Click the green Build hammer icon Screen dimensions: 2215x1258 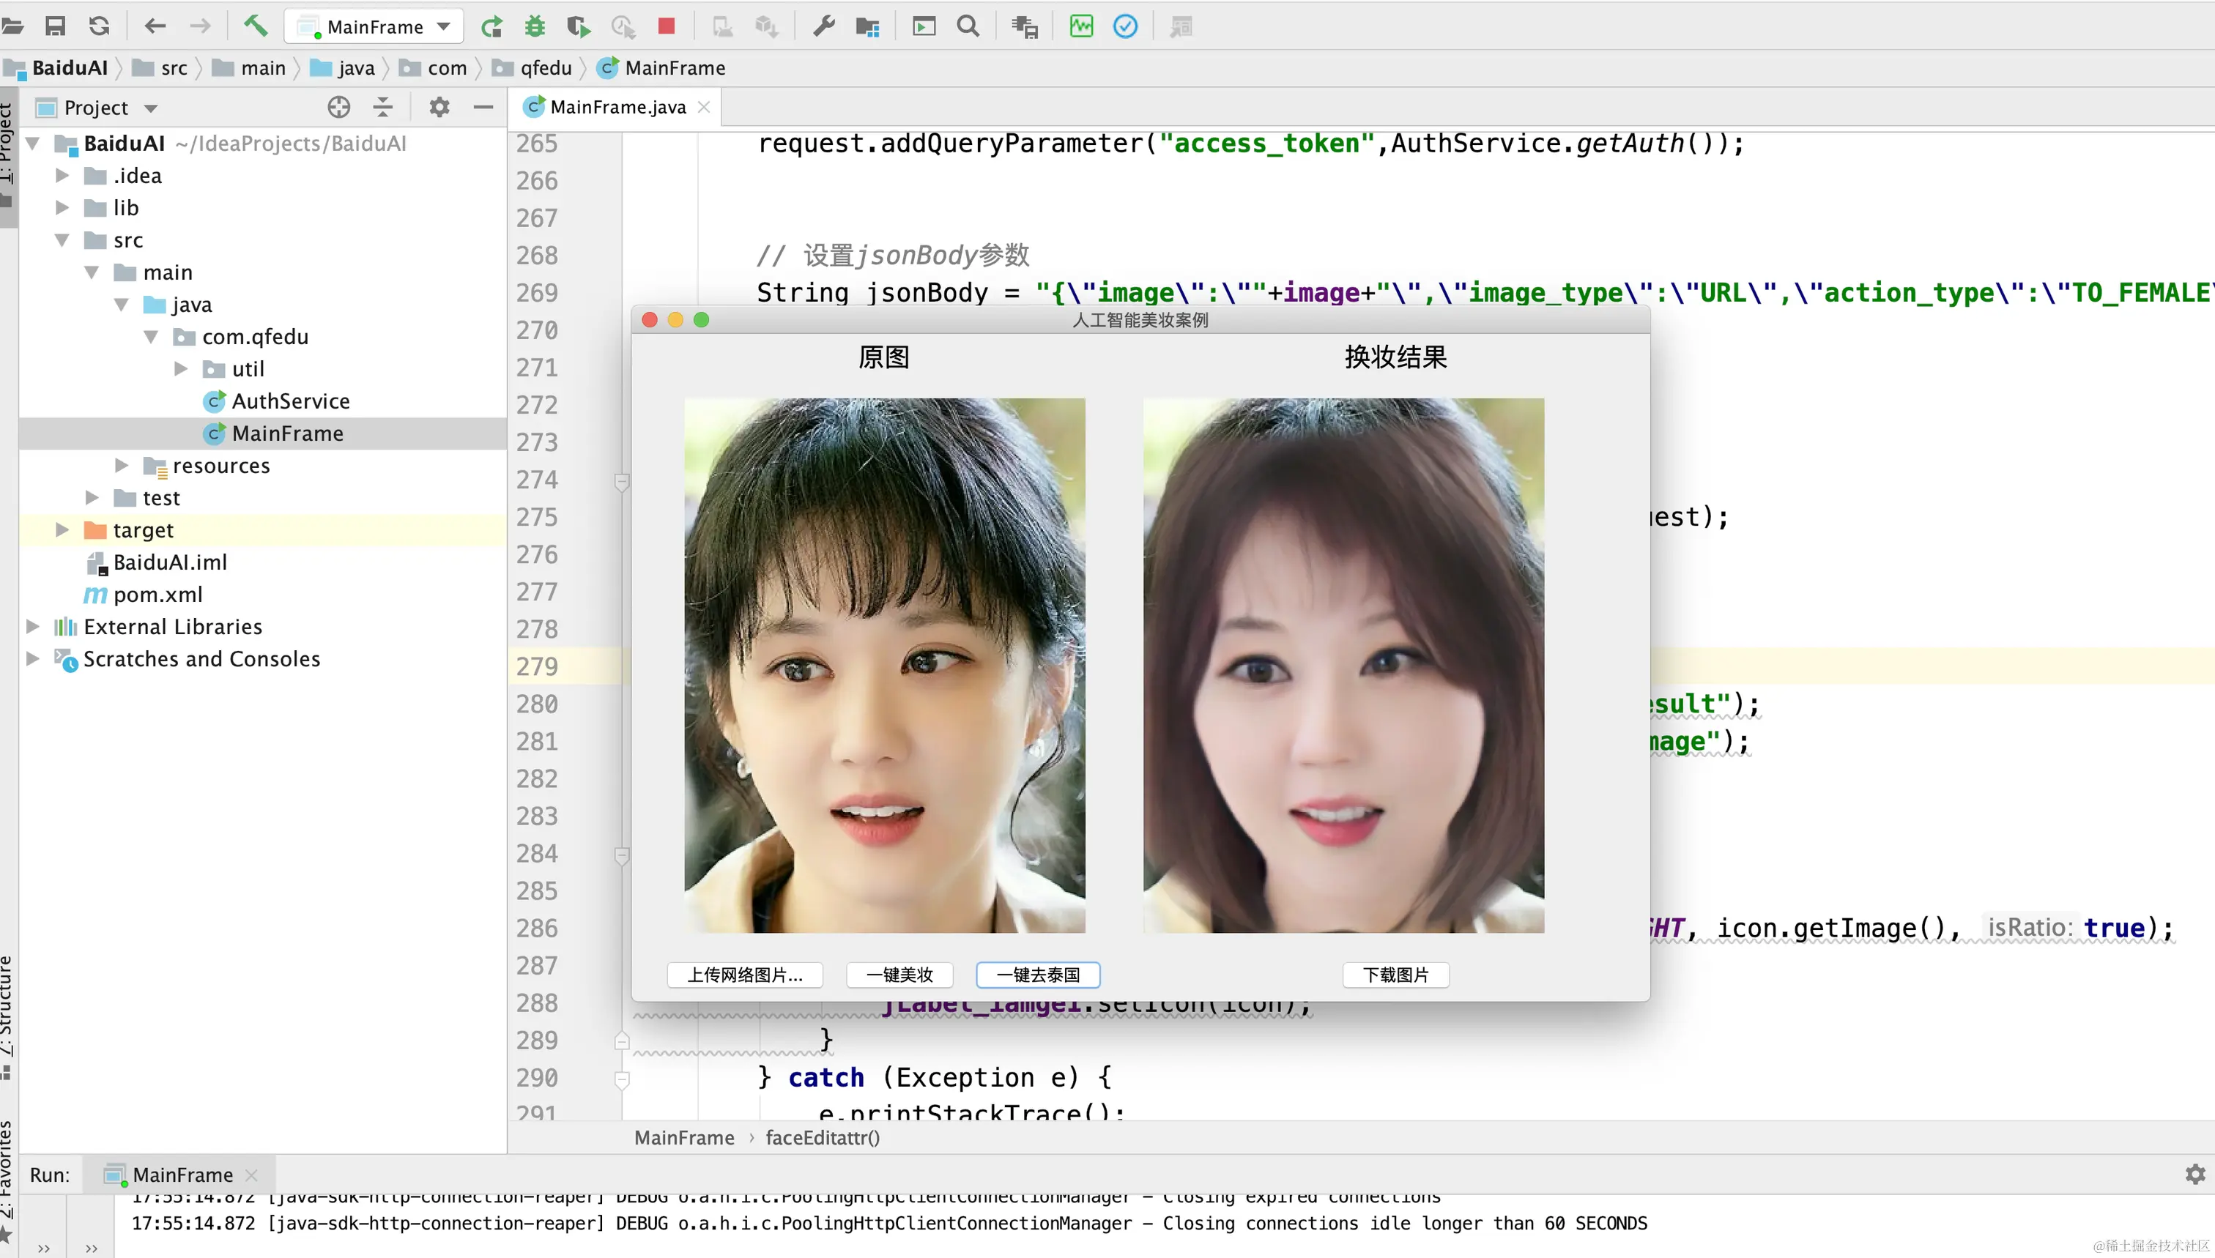coord(254,26)
